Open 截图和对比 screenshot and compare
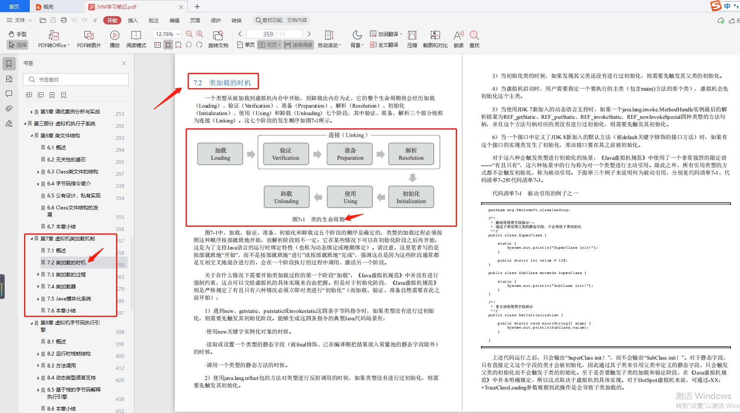 pyautogui.click(x=435, y=39)
